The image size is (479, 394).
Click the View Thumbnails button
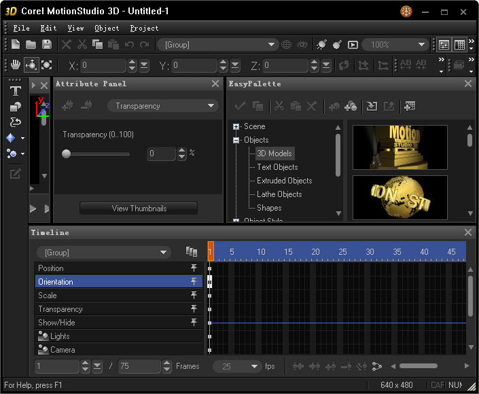click(139, 208)
